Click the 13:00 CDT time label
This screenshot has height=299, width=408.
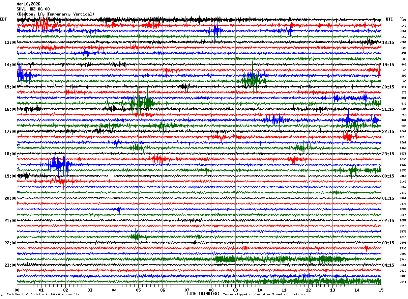click(10, 43)
